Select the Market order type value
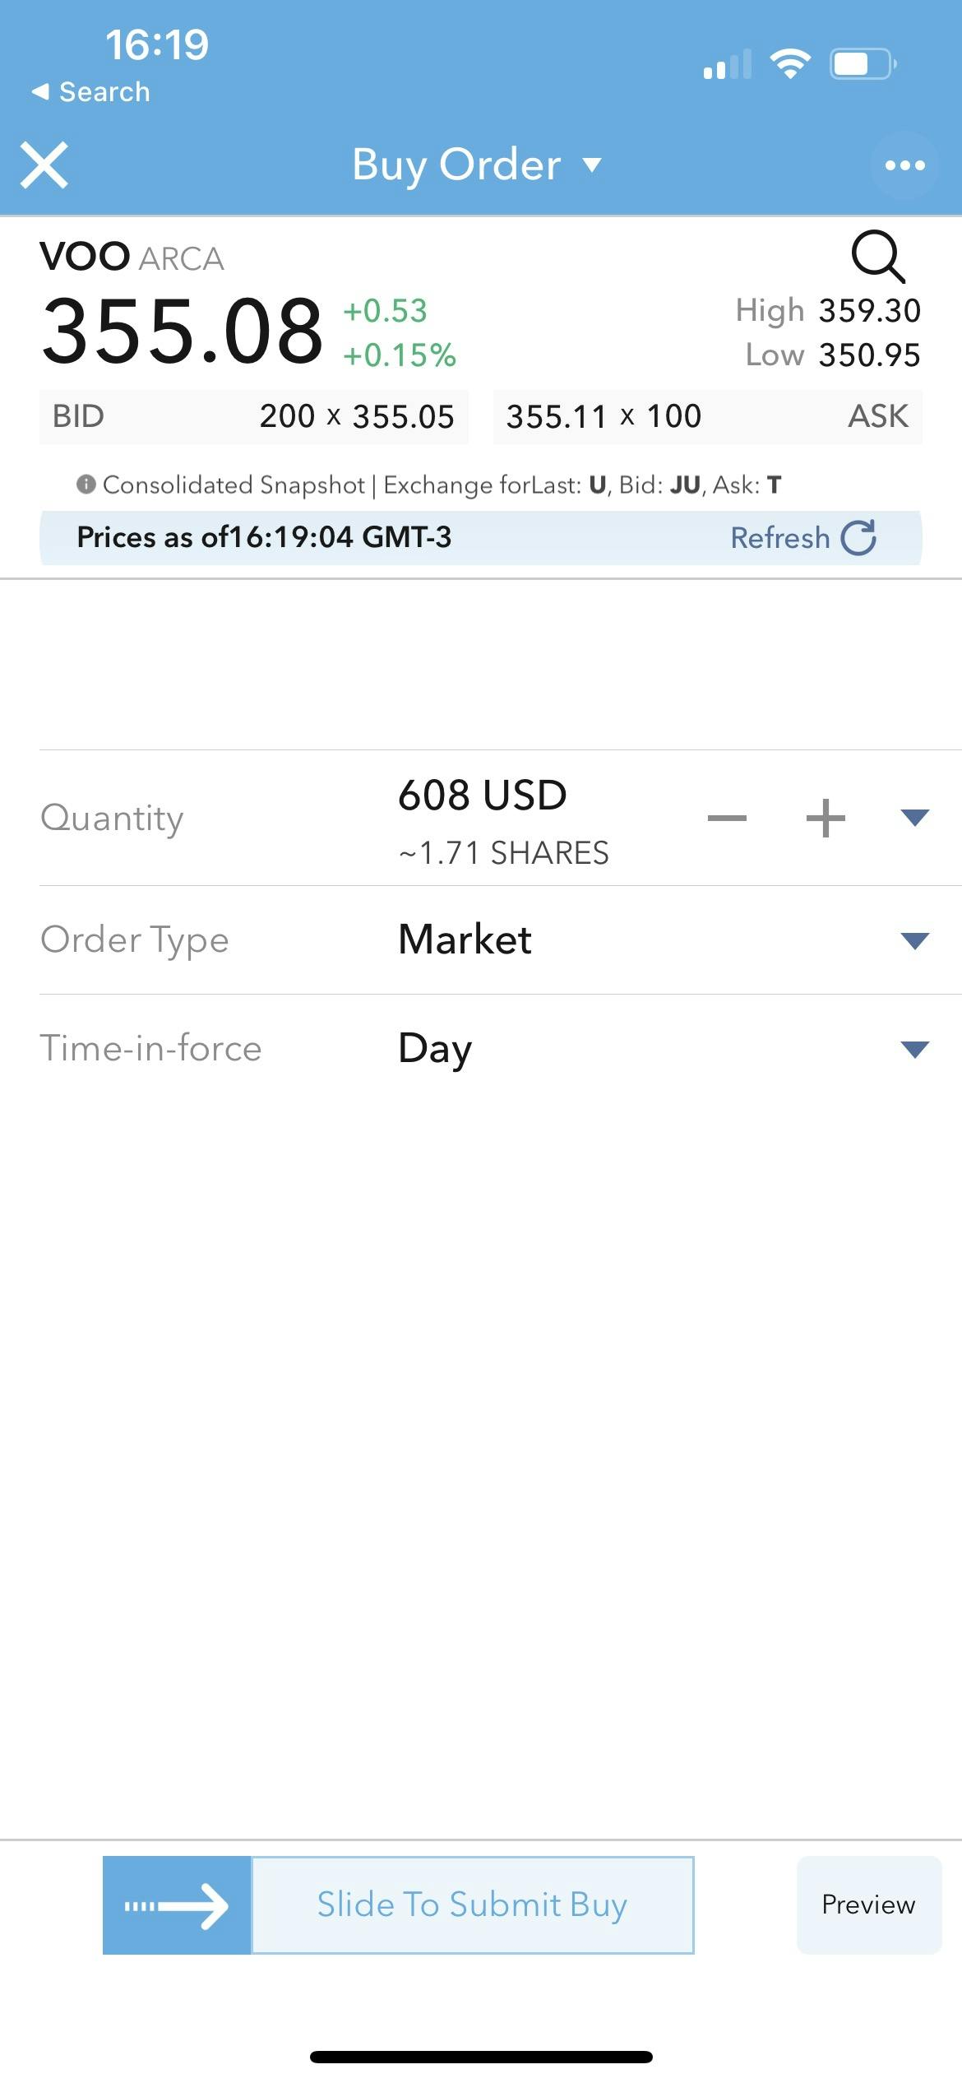962x2083 pixels. pyautogui.click(x=465, y=939)
